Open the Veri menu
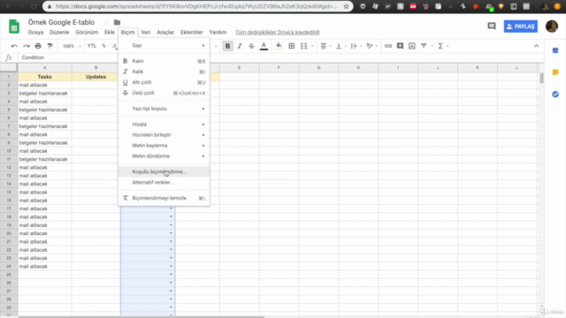The image size is (566, 318). click(x=145, y=32)
